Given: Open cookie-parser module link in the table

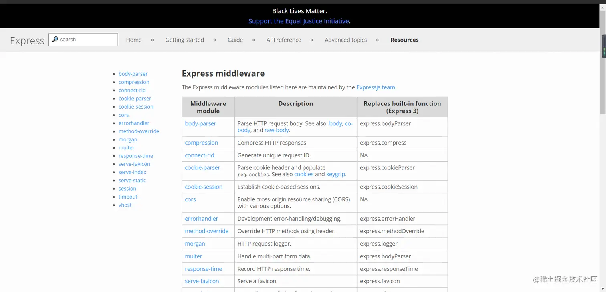Looking at the screenshot, I should [202, 167].
